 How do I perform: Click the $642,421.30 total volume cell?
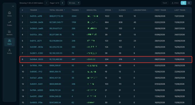55,78
